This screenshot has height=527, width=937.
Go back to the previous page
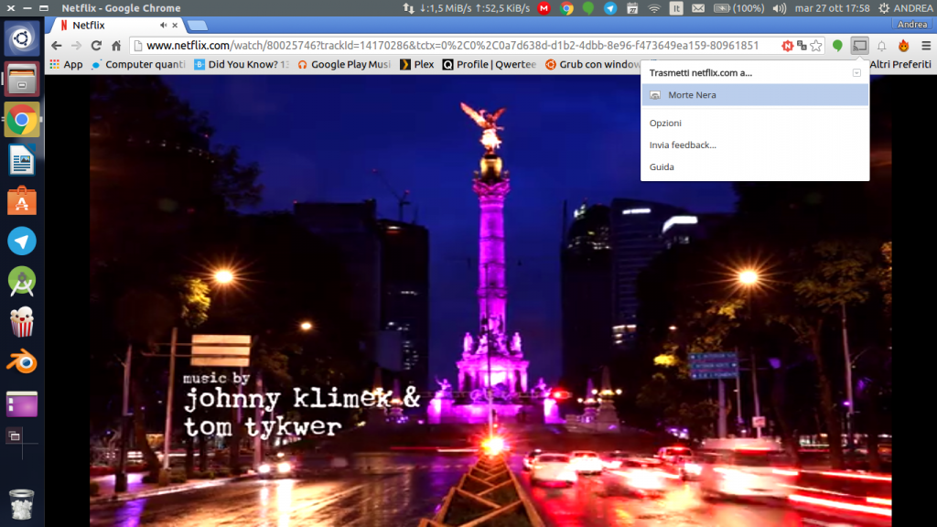pyautogui.click(x=56, y=46)
